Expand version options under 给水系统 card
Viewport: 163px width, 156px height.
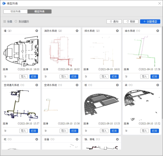coord(126,77)
